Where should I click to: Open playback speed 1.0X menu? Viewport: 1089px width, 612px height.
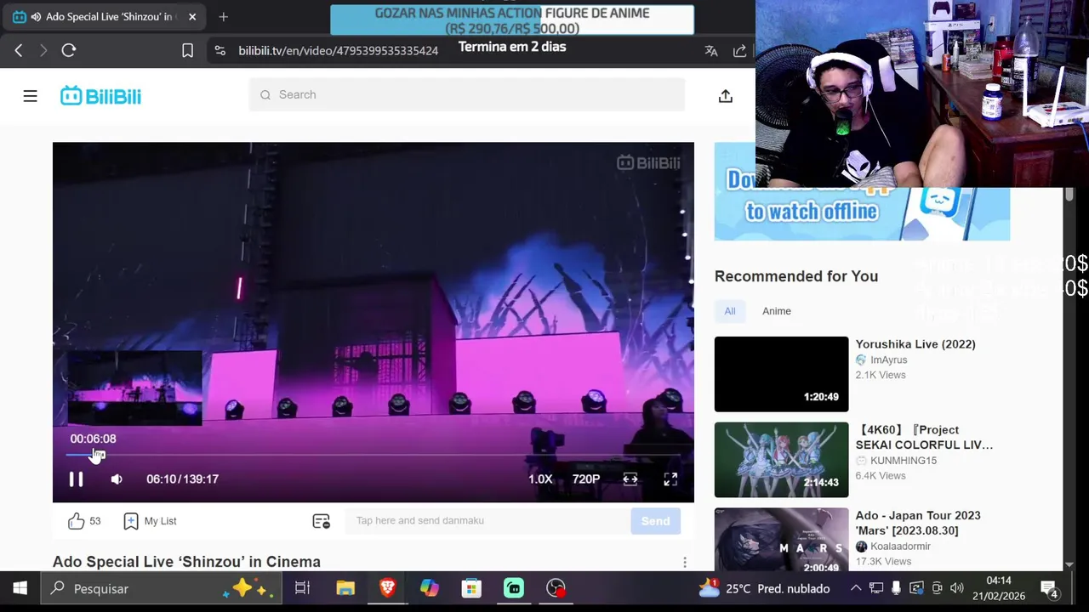click(x=540, y=479)
